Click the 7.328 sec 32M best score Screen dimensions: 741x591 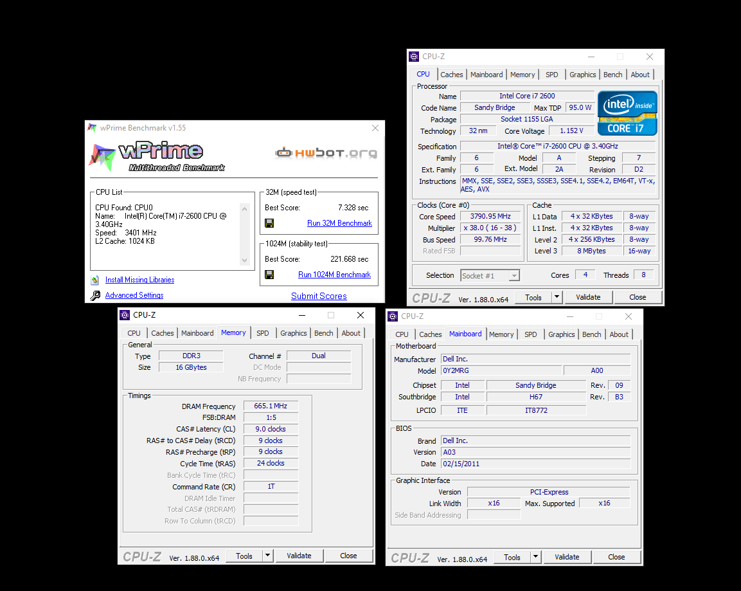353,208
